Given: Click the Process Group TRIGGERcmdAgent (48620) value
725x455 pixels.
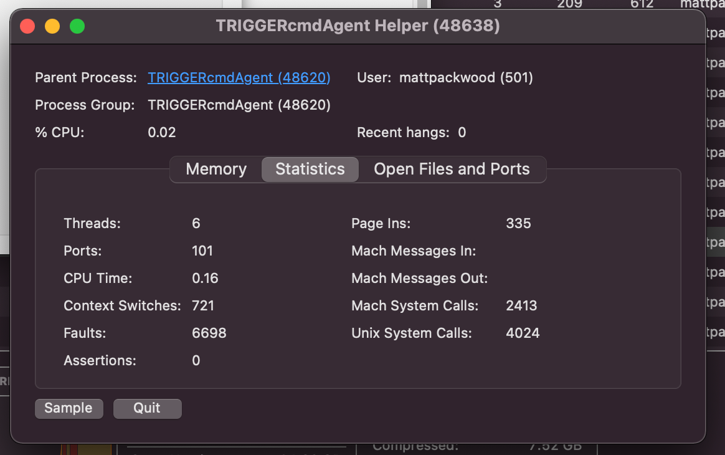Looking at the screenshot, I should pos(239,105).
